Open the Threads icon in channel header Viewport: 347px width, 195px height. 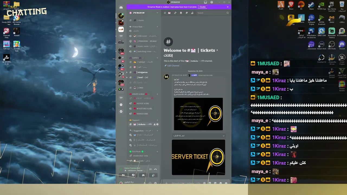[175, 13]
